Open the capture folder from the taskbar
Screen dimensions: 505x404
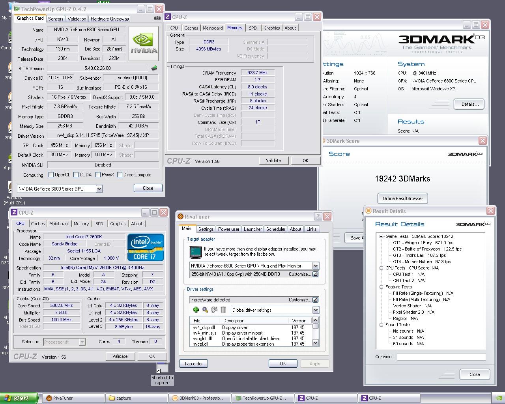pos(137,398)
